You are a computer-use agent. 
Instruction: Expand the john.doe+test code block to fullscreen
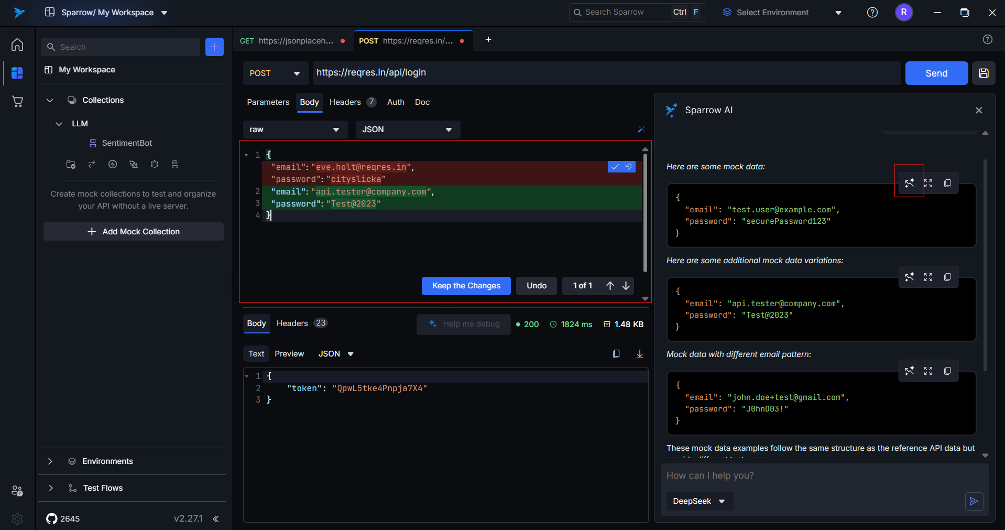(x=928, y=371)
